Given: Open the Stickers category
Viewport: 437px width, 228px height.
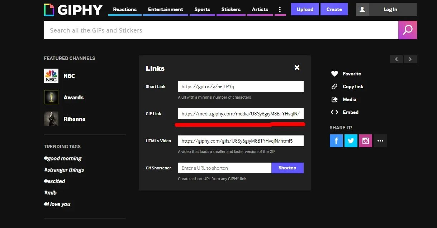Looking at the screenshot, I should [231, 9].
